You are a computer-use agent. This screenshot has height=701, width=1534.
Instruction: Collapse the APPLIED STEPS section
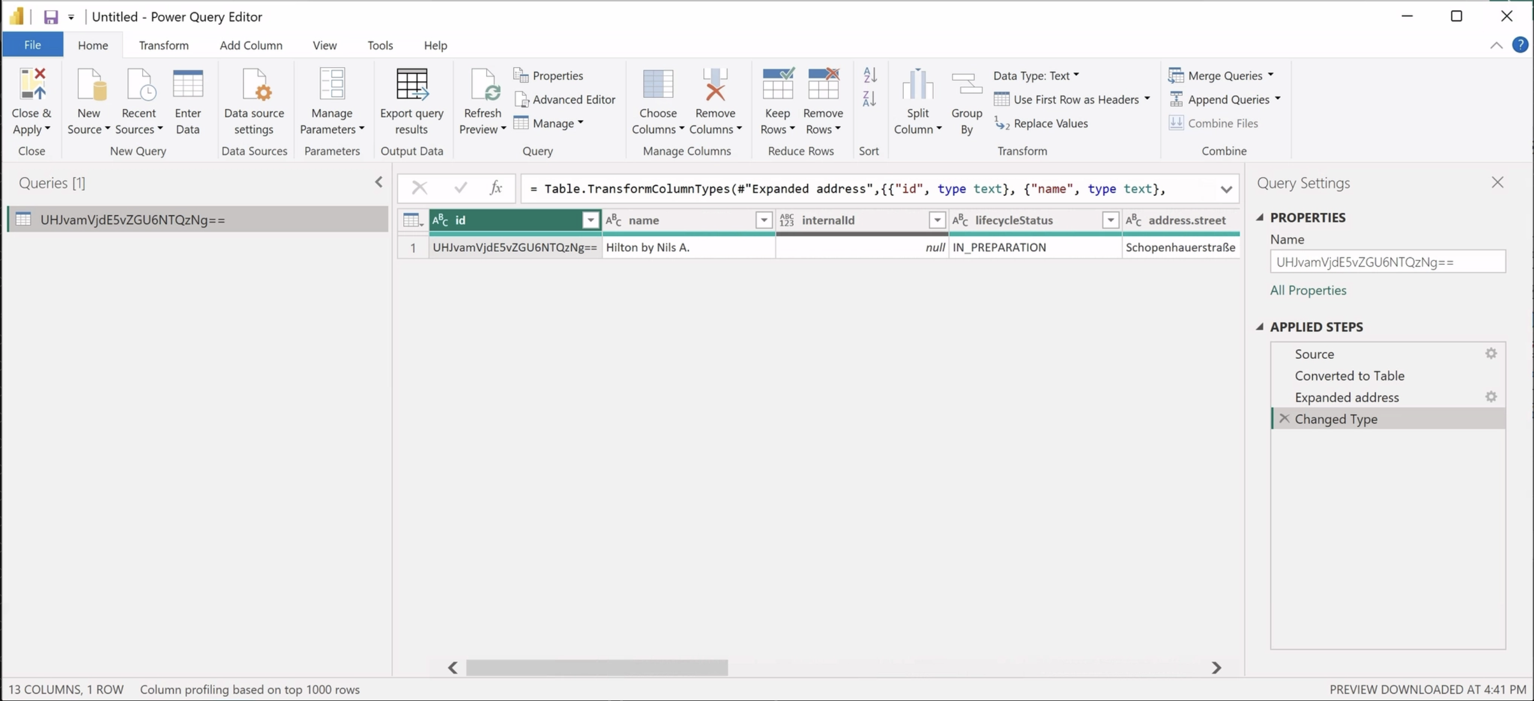1259,327
